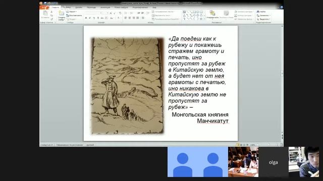This screenshot has height=181, width=323.
Task: Toggle justify text alignment
Action: click(138, 18)
